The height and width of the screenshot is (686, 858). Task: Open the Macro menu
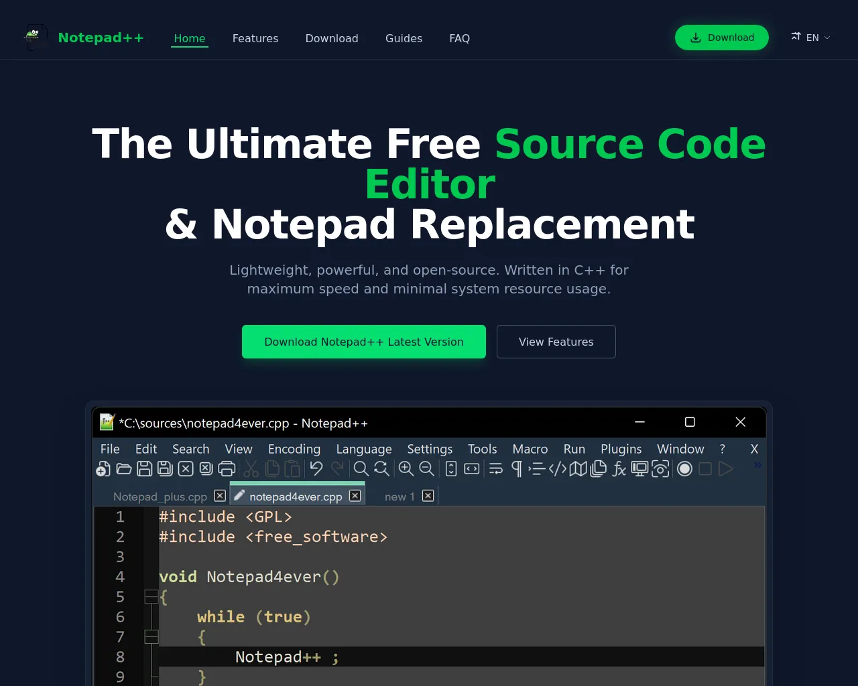coord(530,449)
